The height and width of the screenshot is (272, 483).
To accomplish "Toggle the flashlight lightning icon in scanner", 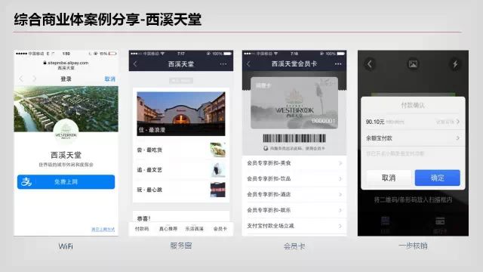I will pyautogui.click(x=455, y=63).
